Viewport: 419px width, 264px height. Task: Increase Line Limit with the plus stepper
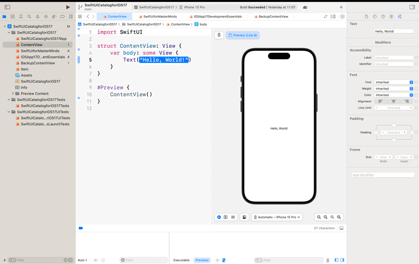tap(411, 108)
